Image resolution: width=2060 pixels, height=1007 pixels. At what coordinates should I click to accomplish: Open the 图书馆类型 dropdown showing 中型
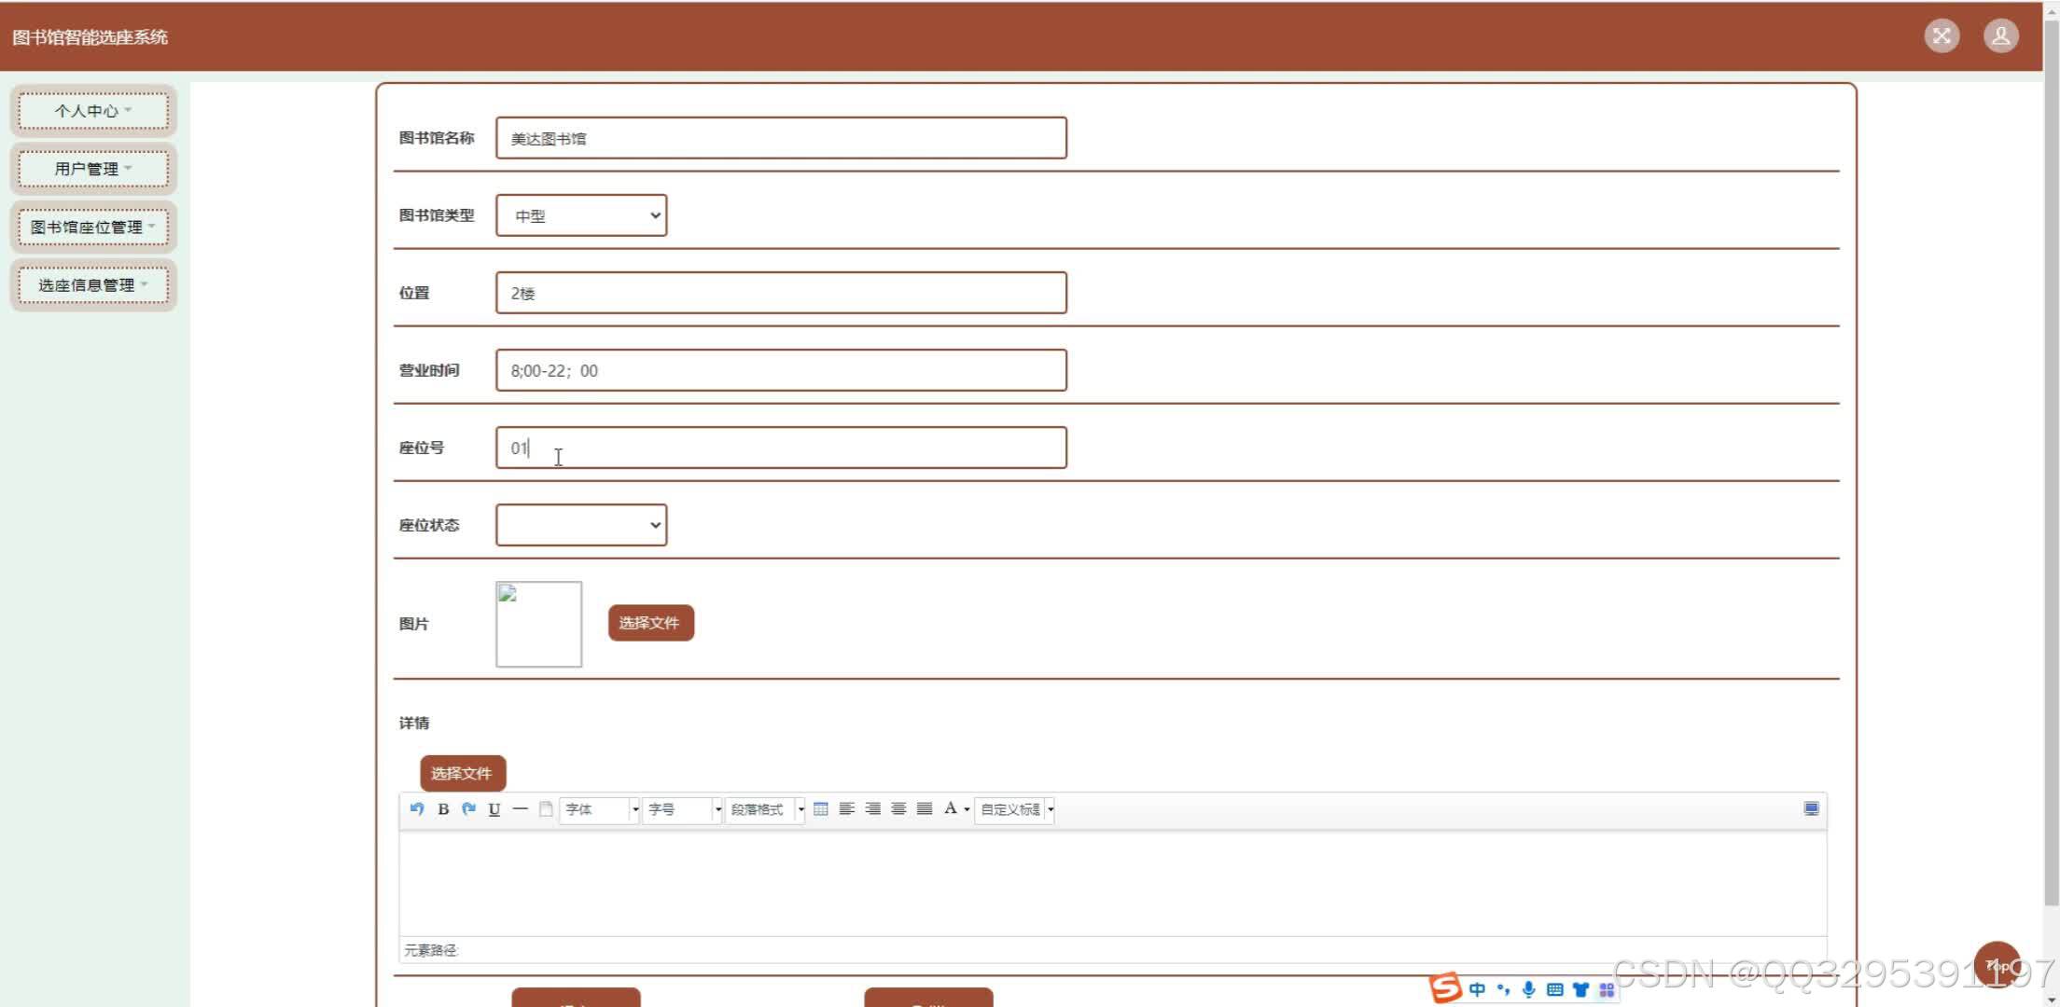(581, 215)
